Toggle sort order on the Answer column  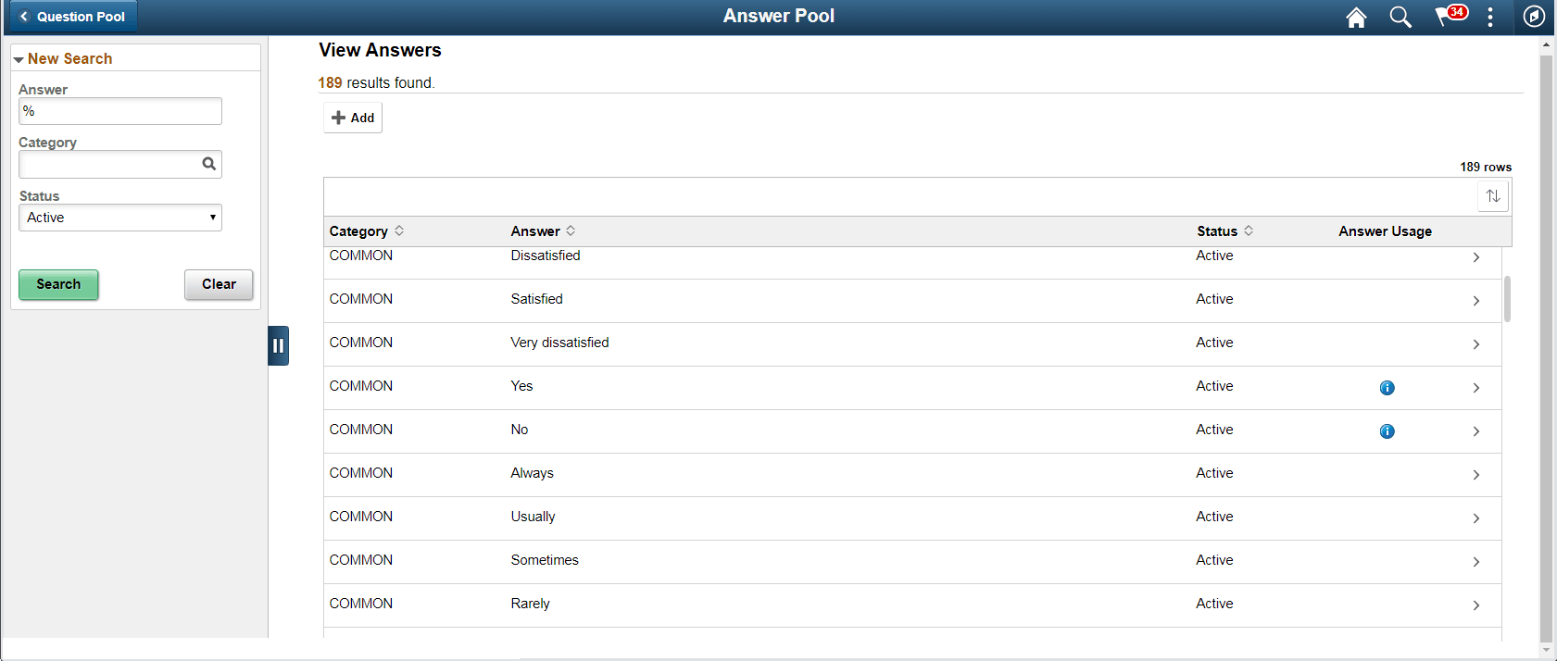coord(571,231)
